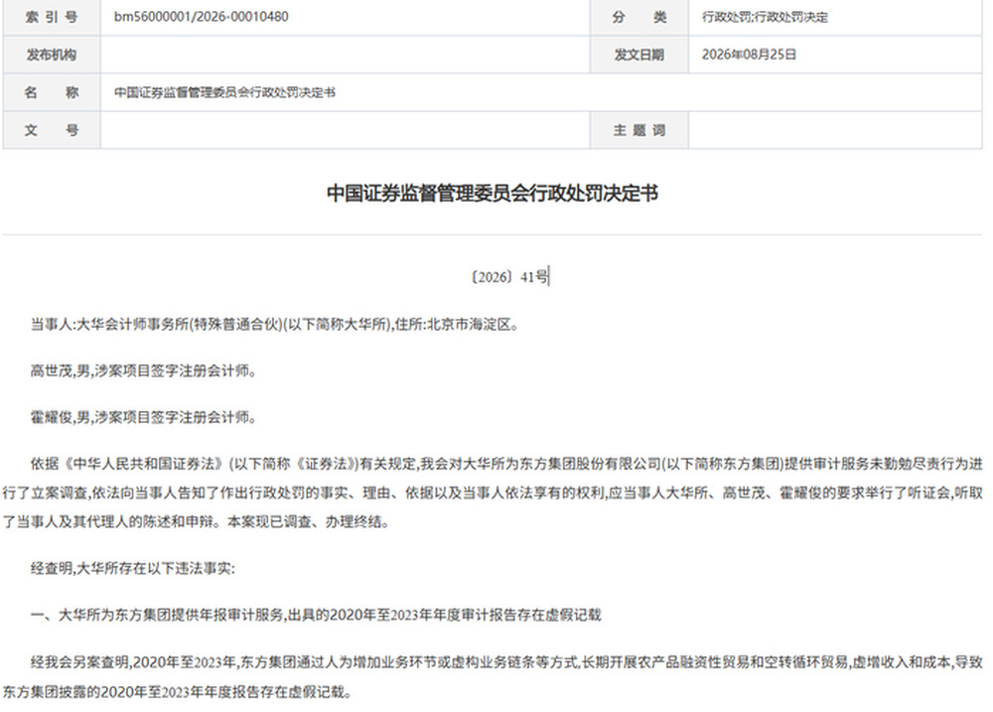Select the 主题词 header cell
This screenshot has height=712, width=993.
click(x=639, y=130)
